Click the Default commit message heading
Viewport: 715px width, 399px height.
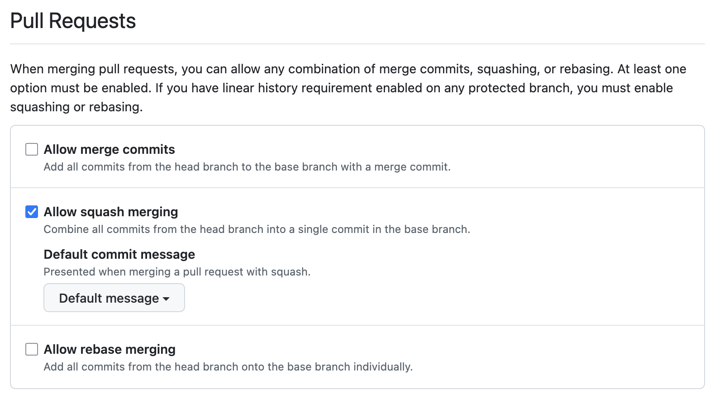119,254
